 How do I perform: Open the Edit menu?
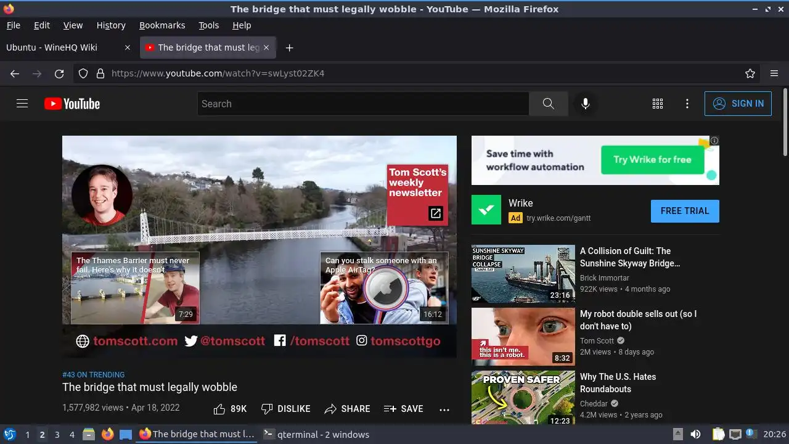tap(42, 25)
